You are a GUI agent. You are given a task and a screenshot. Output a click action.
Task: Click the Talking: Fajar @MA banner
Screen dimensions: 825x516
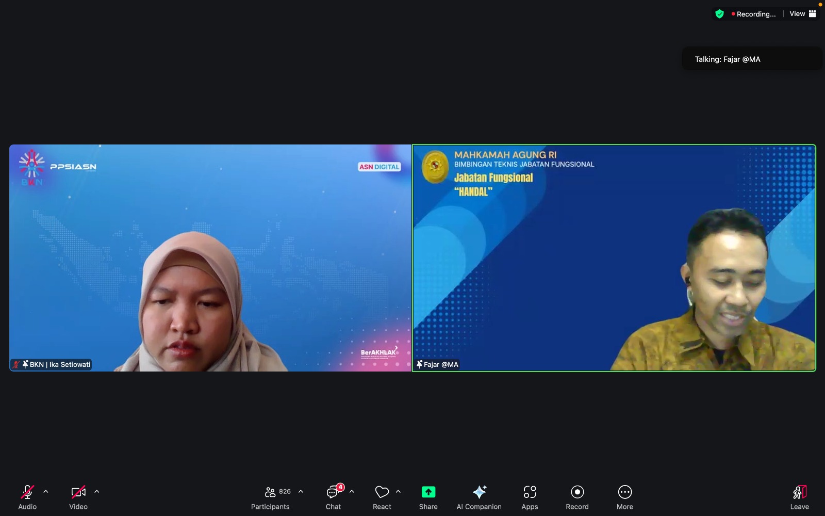click(751, 59)
